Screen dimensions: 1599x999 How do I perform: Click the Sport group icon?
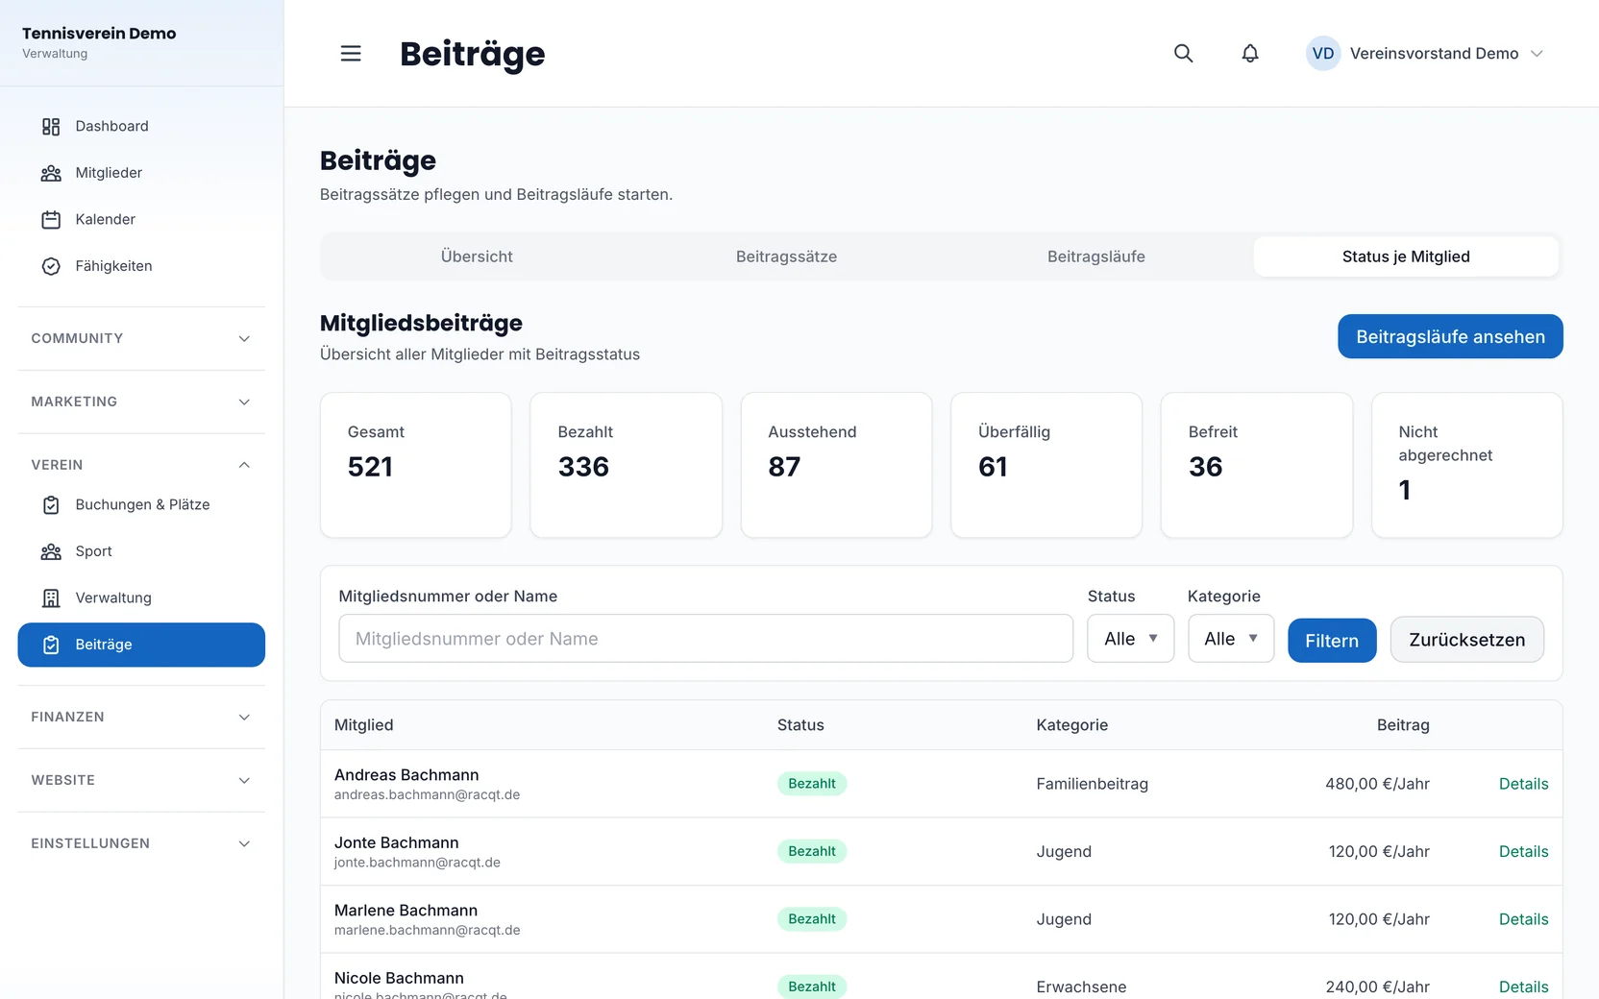pos(51,551)
